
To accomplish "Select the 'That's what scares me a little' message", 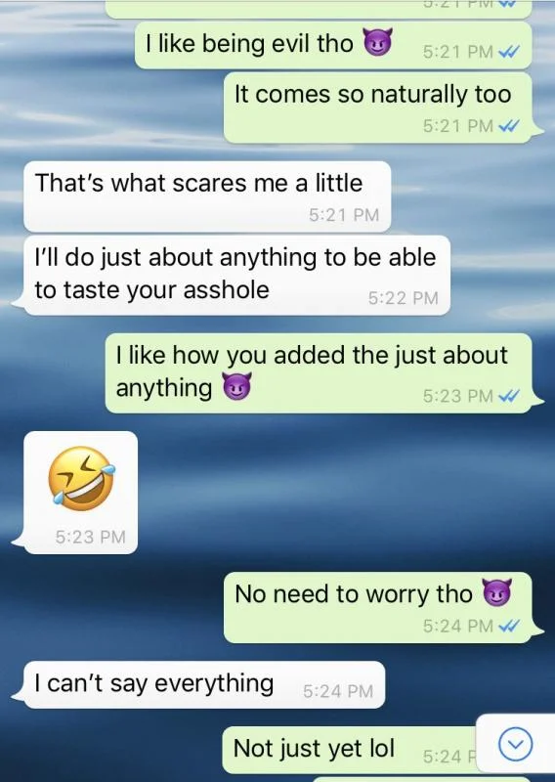I will tap(207, 196).
